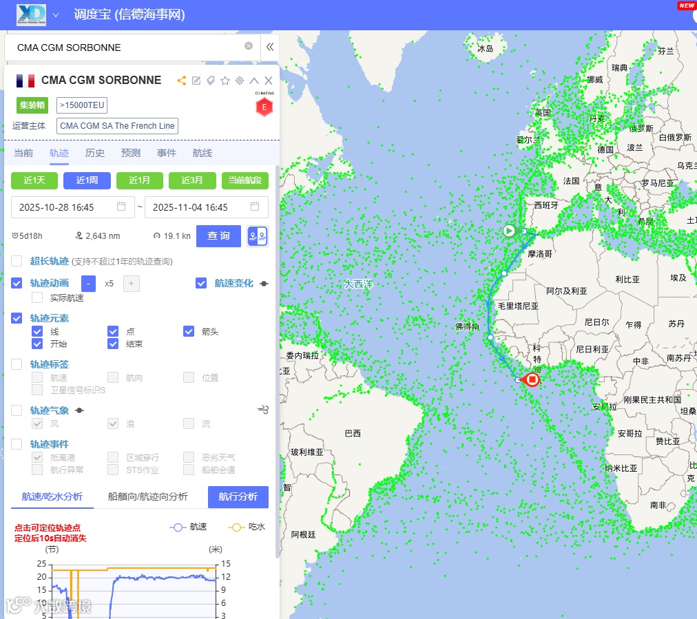This screenshot has width=697, height=619.
Task: Uncheck the 线 track element checkbox
Action: pyautogui.click(x=37, y=331)
